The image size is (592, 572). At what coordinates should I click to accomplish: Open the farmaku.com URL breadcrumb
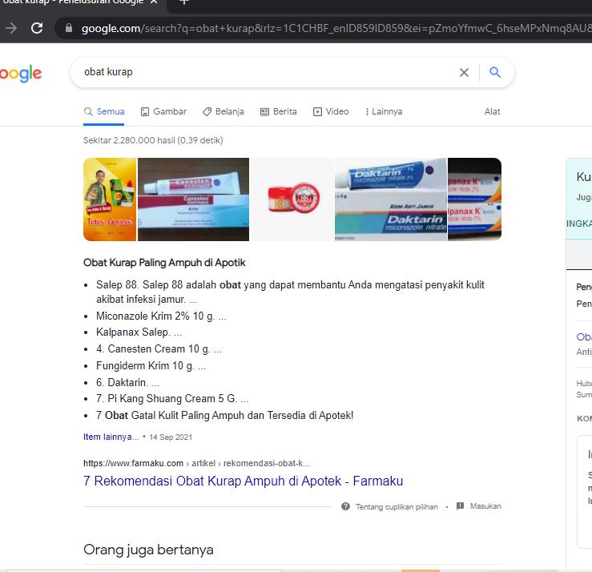click(196, 463)
